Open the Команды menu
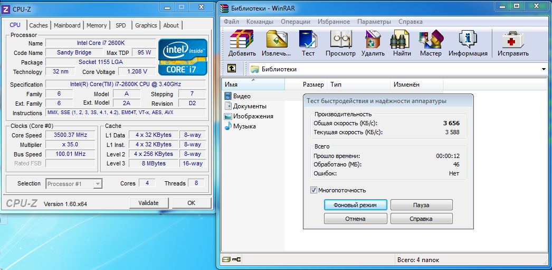Screen dimensions: 552x270 pos(260,22)
